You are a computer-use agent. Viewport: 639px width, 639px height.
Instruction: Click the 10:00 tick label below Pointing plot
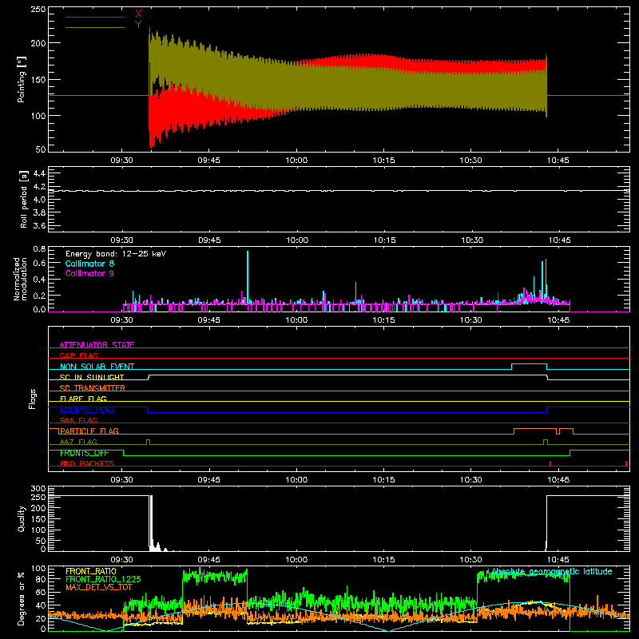pos(296,161)
